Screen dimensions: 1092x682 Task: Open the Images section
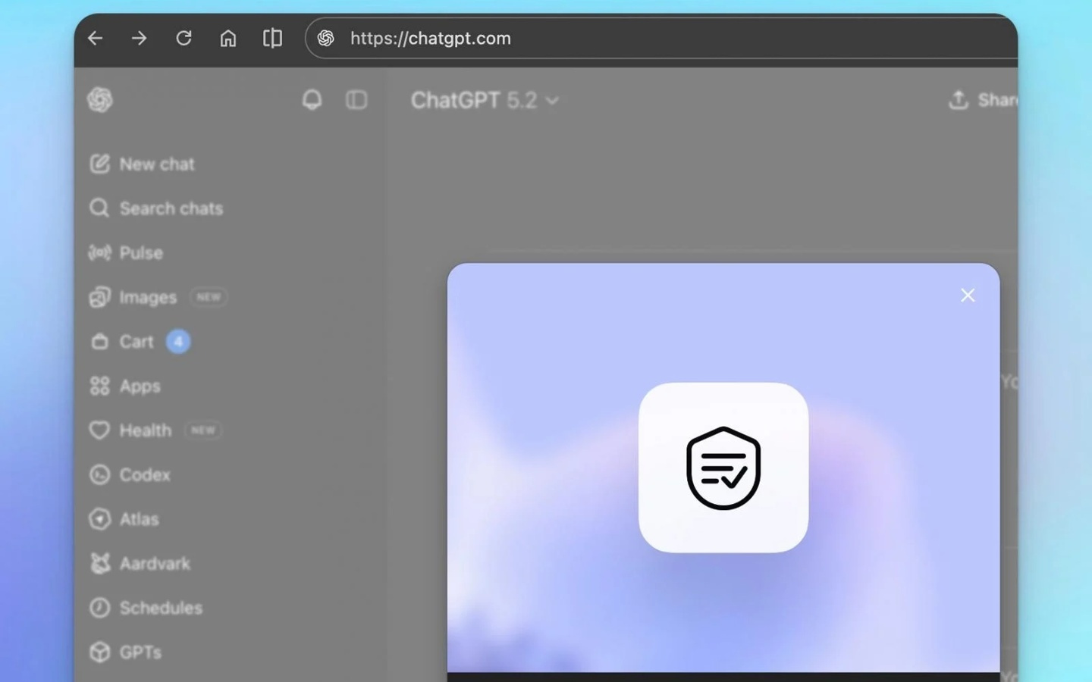point(148,298)
